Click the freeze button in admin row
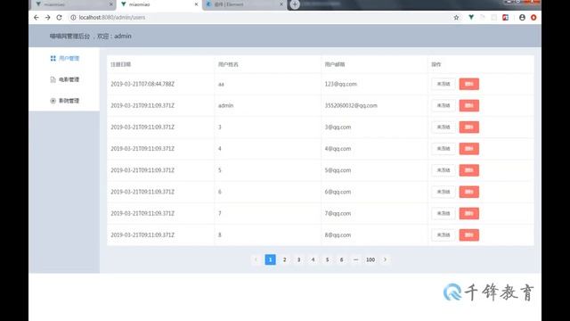 tap(444, 105)
